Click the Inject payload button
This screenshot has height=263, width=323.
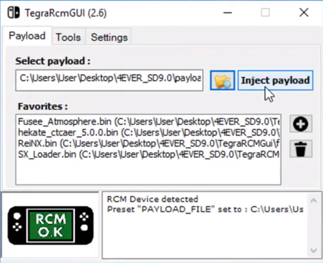coord(276,80)
